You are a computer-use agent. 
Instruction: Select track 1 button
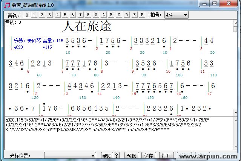coord(34,15)
